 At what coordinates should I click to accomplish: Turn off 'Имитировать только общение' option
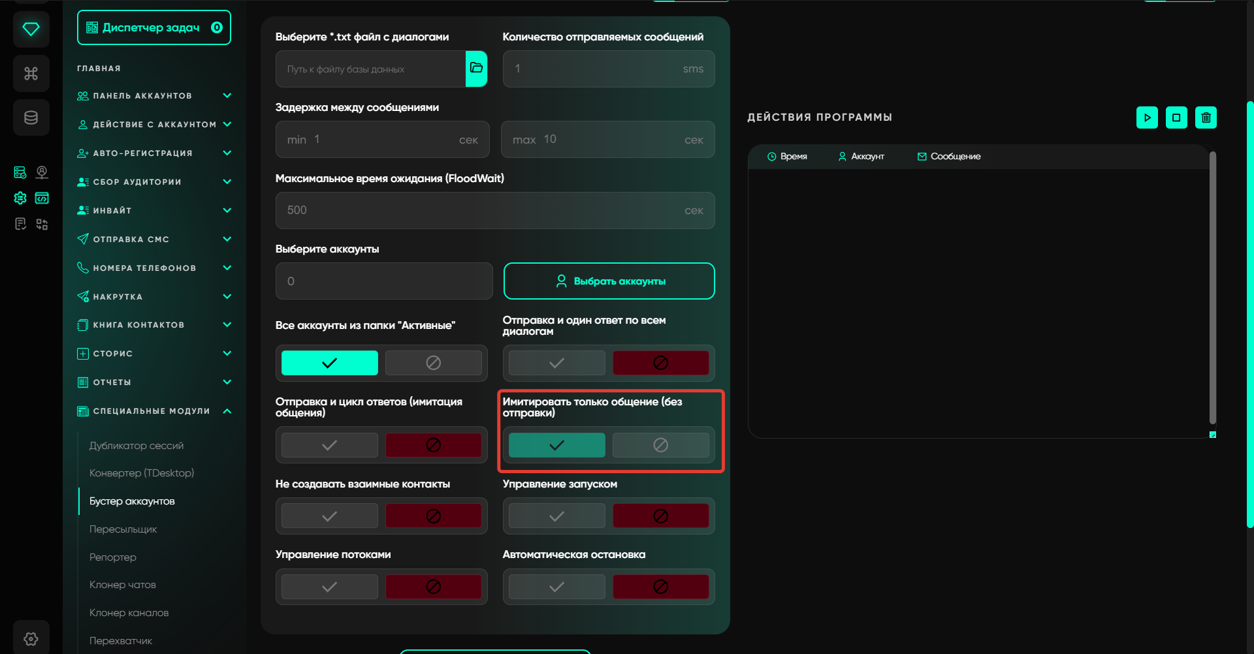click(660, 445)
